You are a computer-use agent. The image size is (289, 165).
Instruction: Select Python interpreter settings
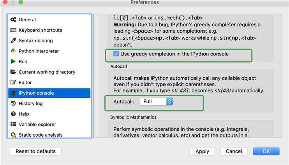click(49, 51)
